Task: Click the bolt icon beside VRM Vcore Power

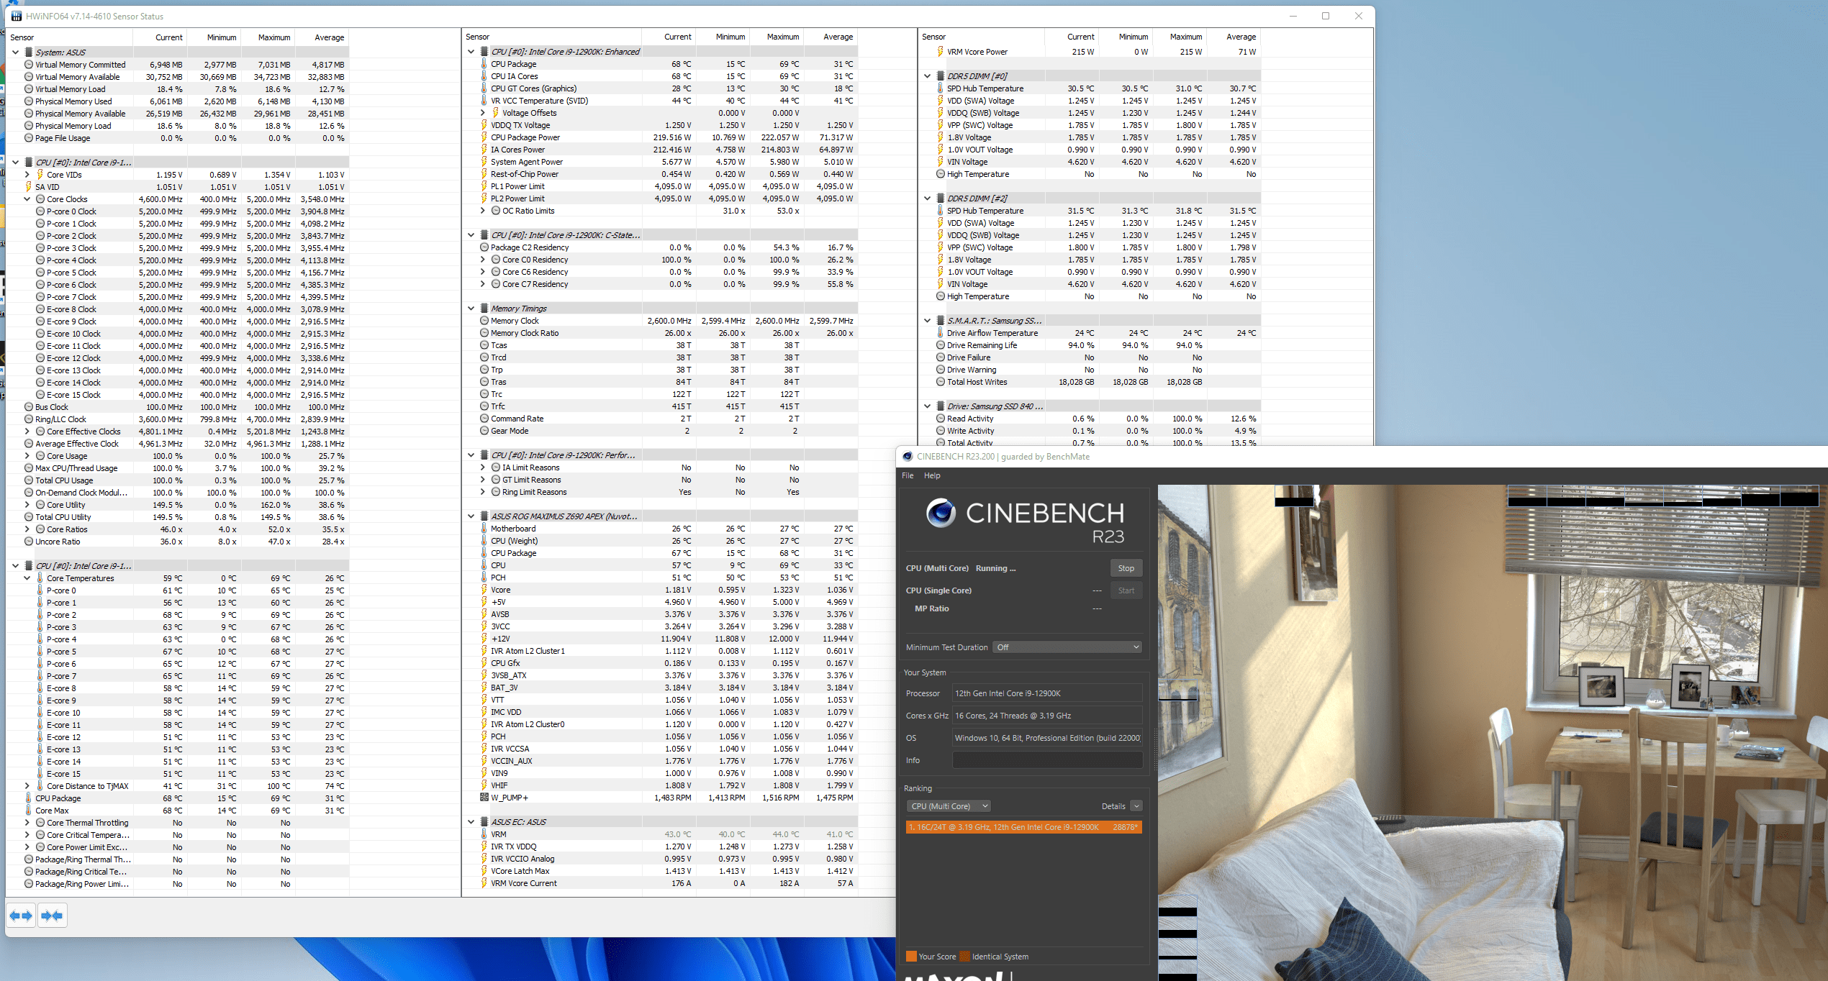Action: 940,52
